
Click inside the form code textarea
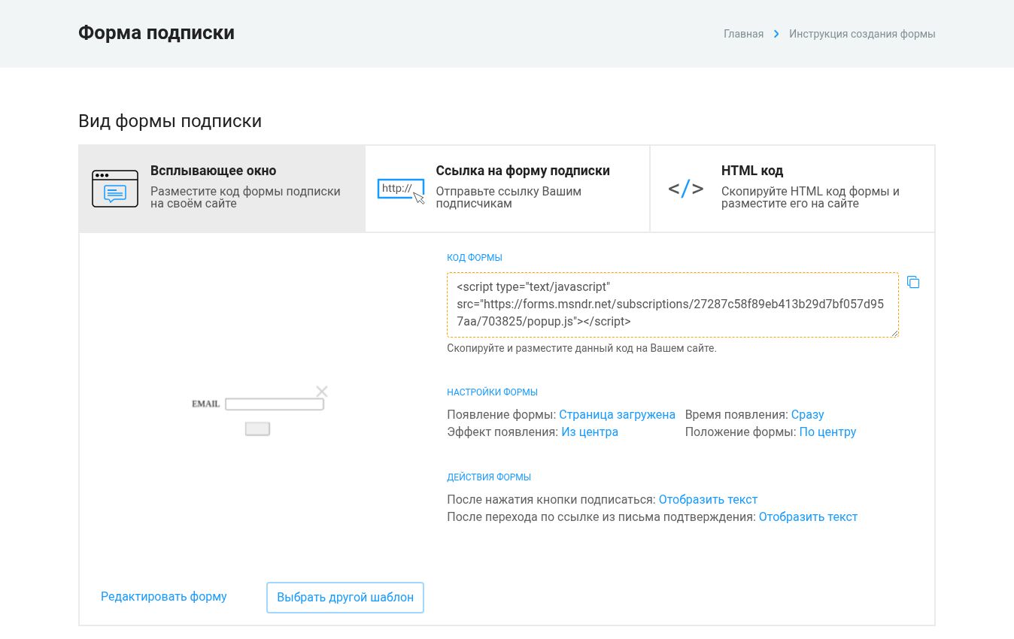pyautogui.click(x=672, y=304)
